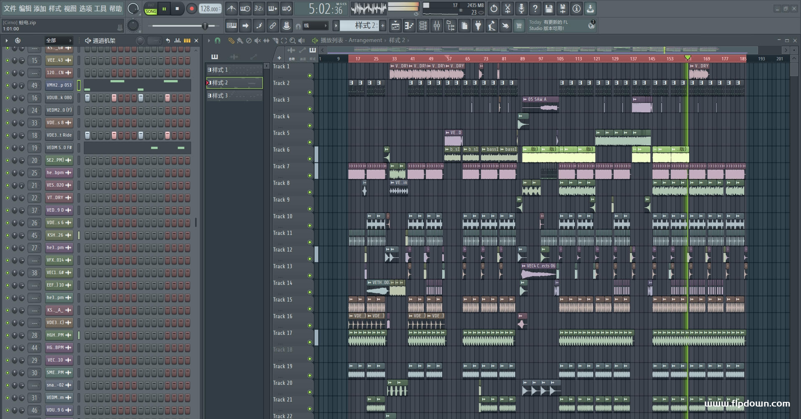
Task: Select the playlist Mute tool
Action: [x=257, y=40]
